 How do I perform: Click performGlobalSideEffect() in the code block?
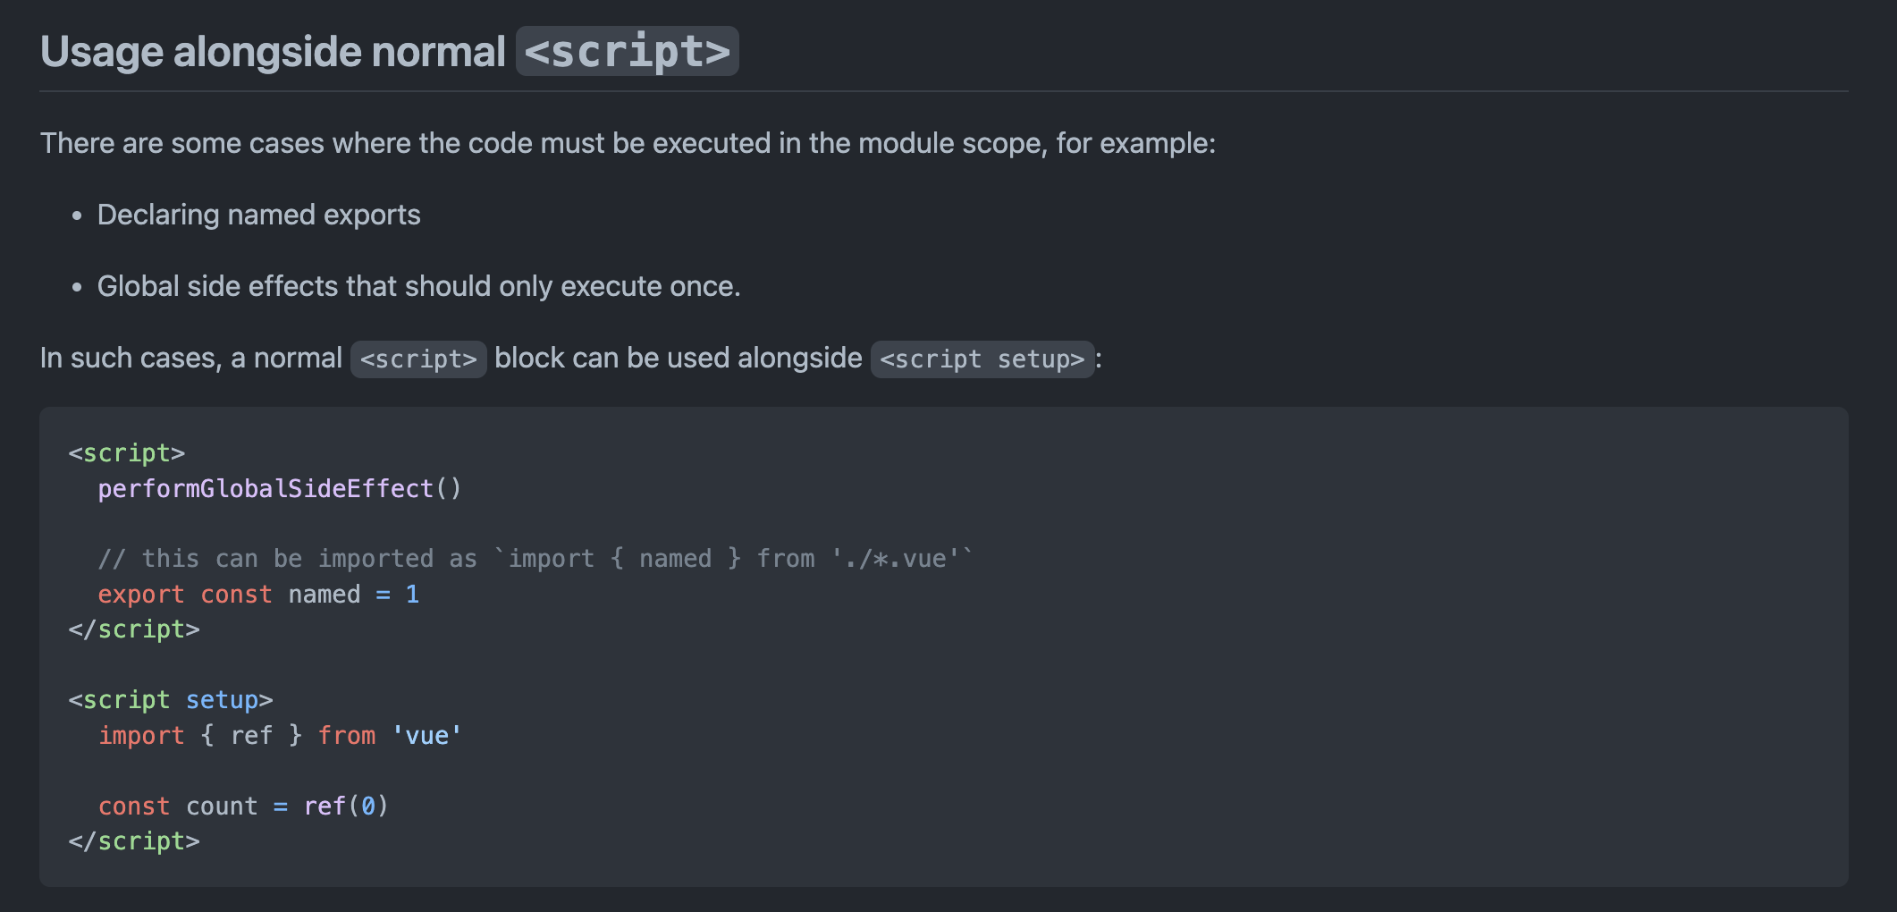[x=279, y=489]
